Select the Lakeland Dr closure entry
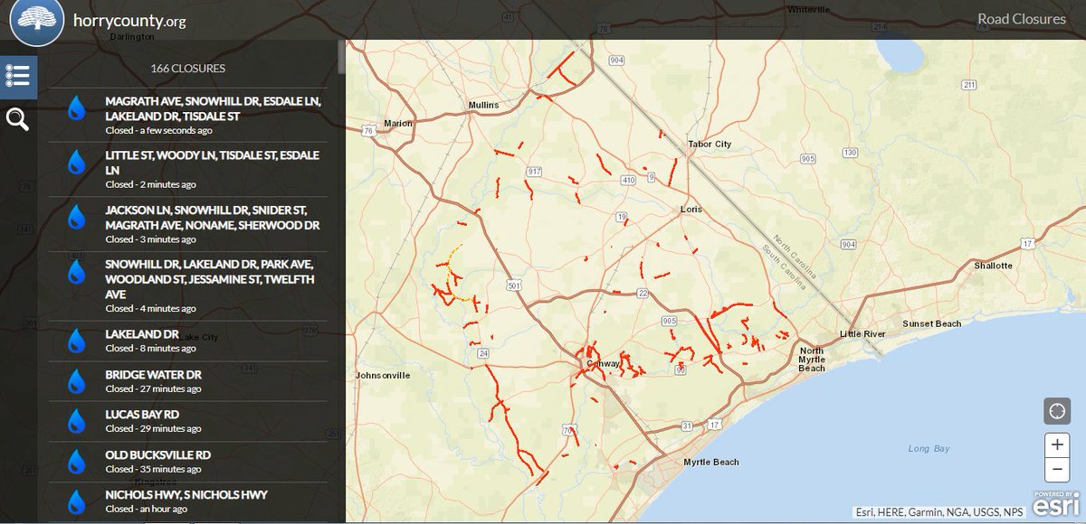1086x524 pixels. click(x=186, y=341)
